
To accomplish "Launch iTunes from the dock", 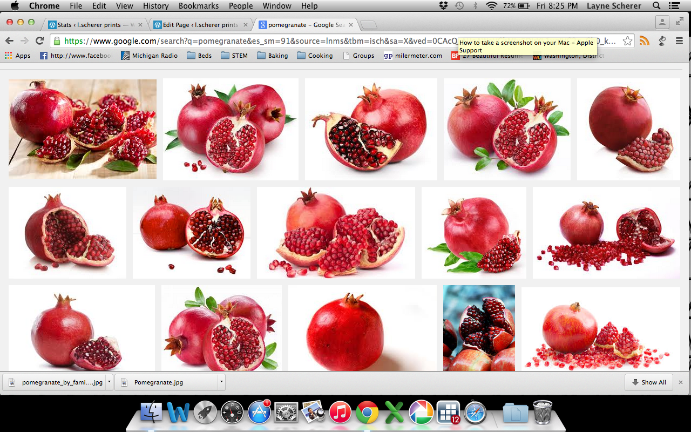I will point(340,413).
